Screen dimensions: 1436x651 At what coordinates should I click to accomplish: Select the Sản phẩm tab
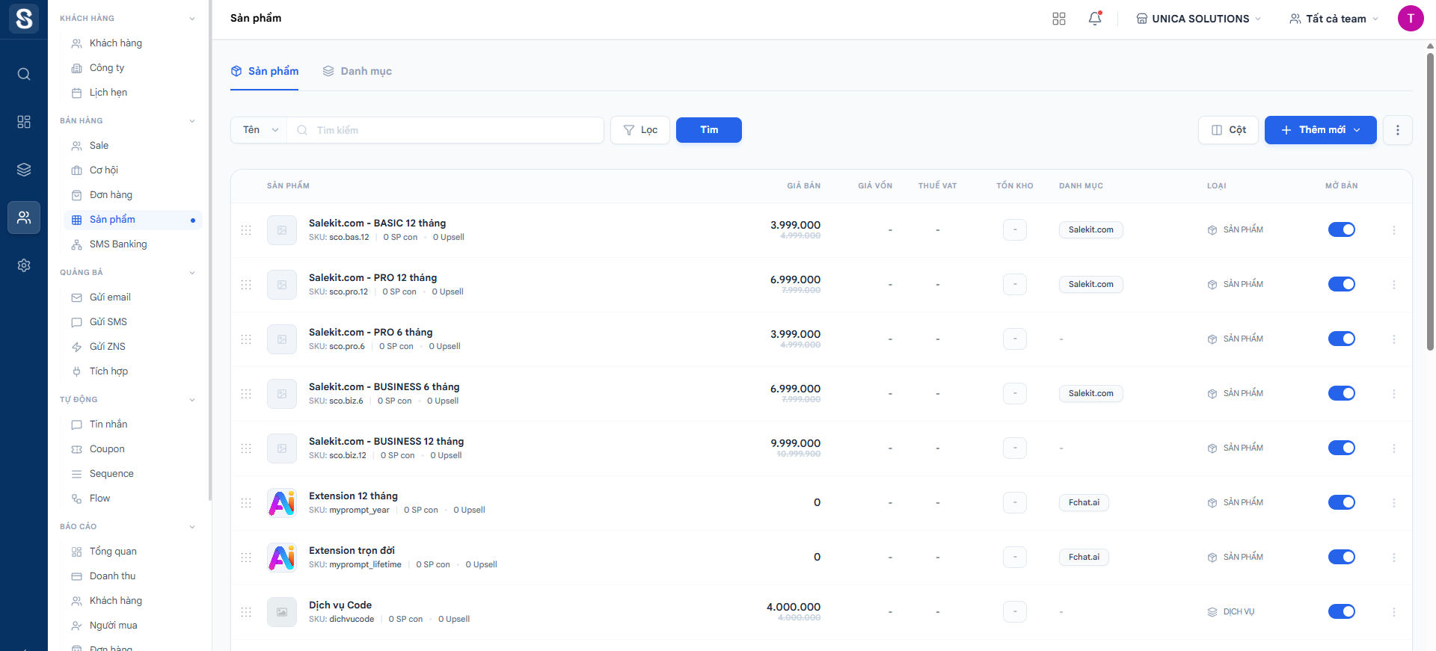tap(265, 71)
